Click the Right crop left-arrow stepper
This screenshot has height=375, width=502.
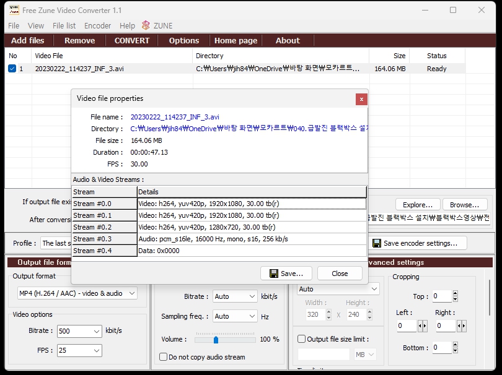tap(459, 326)
